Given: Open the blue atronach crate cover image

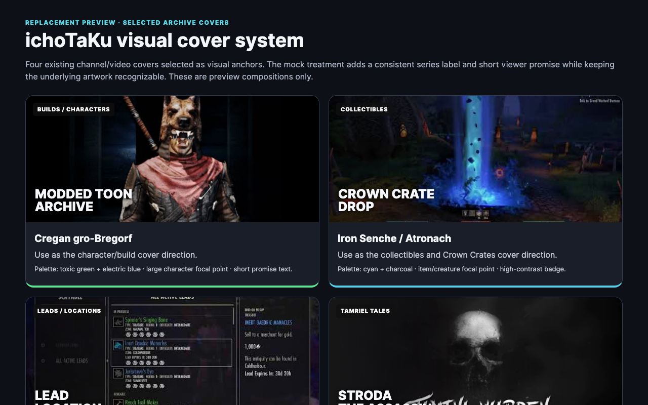Looking at the screenshot, I should point(475,159).
